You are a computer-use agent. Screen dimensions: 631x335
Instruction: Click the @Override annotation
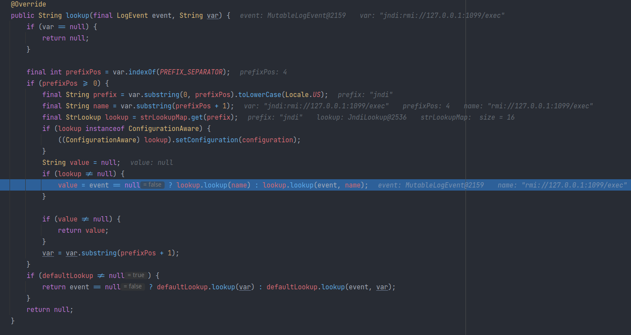pyautogui.click(x=28, y=4)
